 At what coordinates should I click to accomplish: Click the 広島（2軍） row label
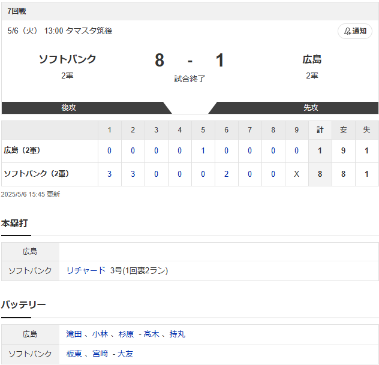[x=22, y=150]
